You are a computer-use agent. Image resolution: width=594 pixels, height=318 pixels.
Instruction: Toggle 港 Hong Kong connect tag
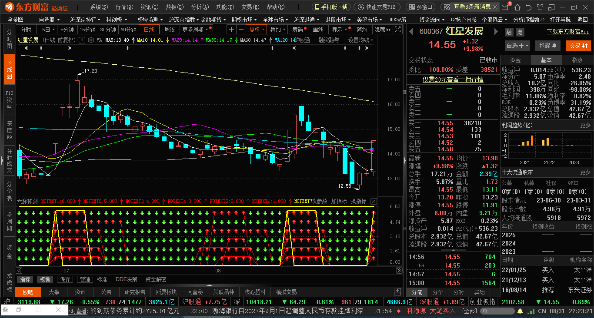520,32
